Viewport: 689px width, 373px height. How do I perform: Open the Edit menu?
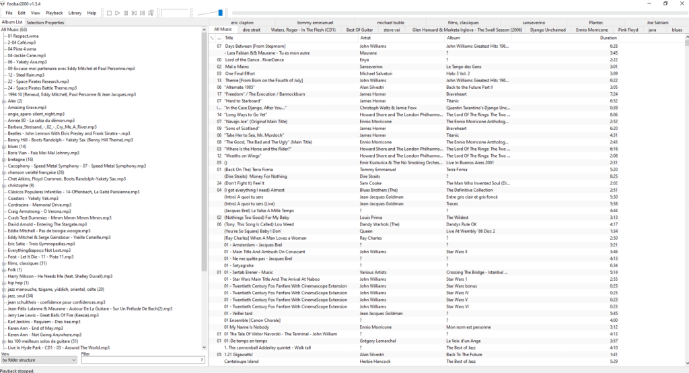(x=22, y=13)
